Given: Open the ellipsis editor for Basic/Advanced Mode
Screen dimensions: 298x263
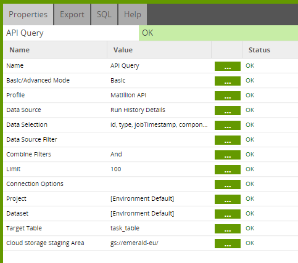Looking at the screenshot, I should [228, 81].
